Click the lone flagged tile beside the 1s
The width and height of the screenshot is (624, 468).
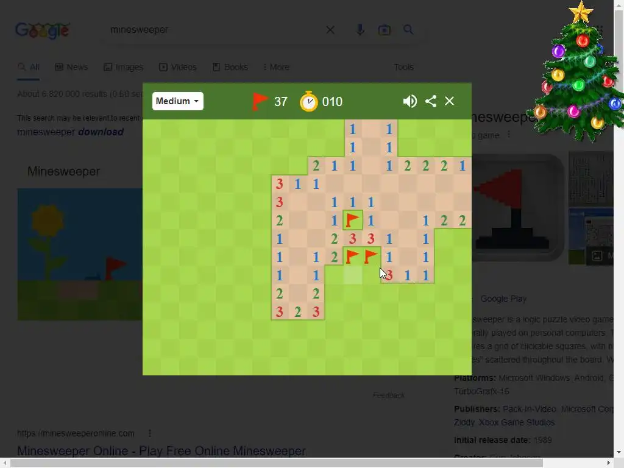tap(353, 220)
